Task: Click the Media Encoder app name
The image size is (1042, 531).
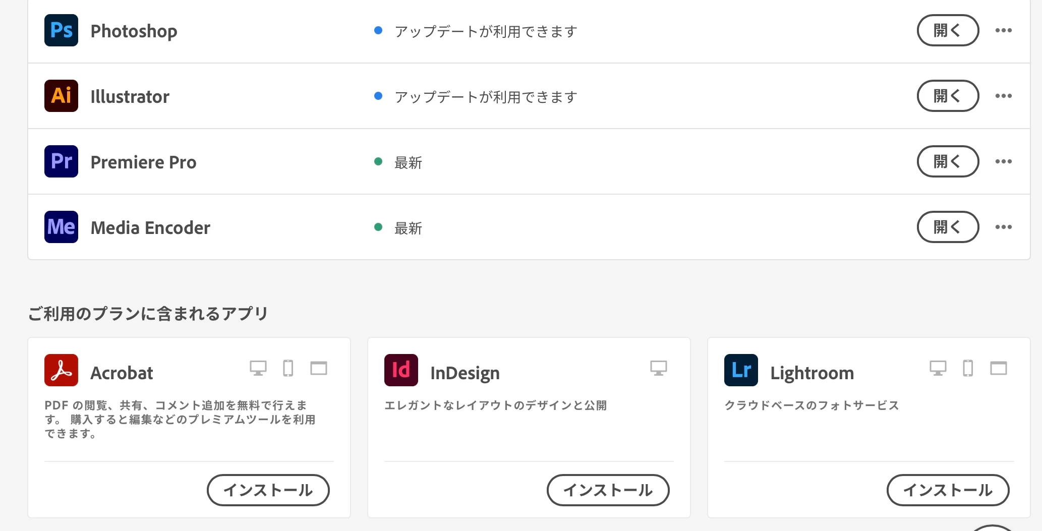Action: 150,227
